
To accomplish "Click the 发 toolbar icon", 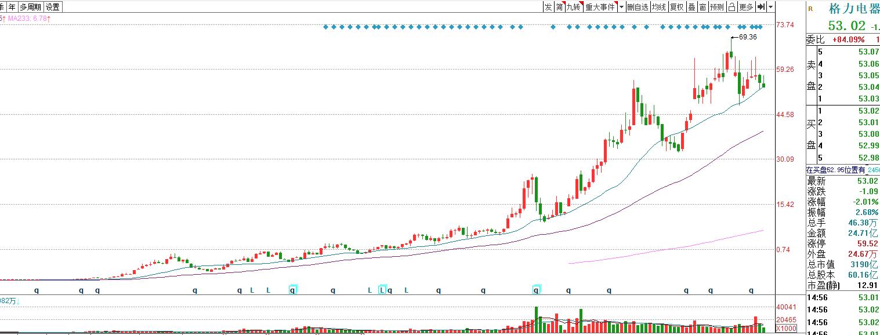I will 548,7.
